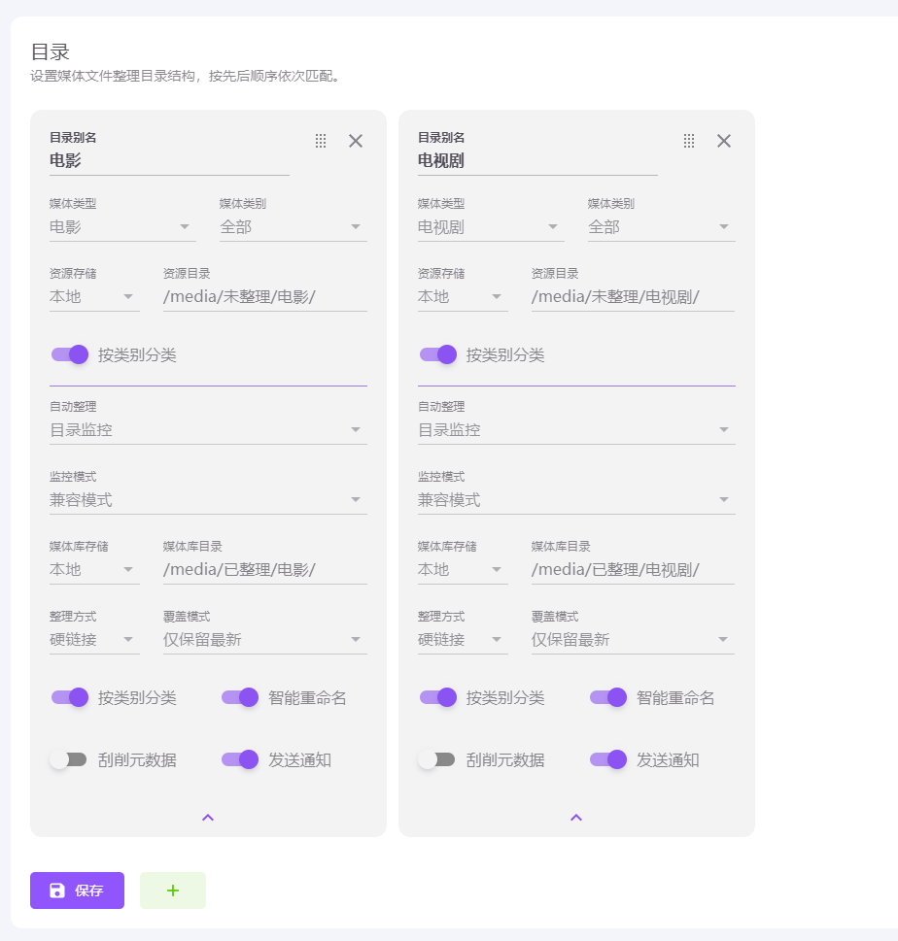898x941 pixels.
Task: Open 媒体类型 dropdown in 电影 card
Action: coord(121,227)
